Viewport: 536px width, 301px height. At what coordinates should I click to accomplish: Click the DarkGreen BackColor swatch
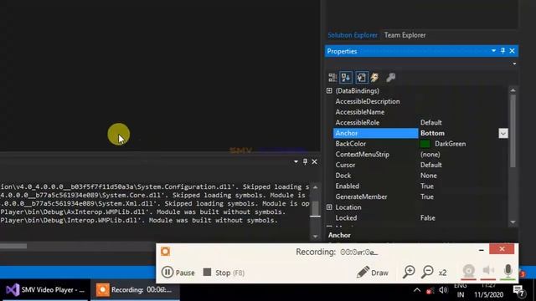[x=425, y=144]
